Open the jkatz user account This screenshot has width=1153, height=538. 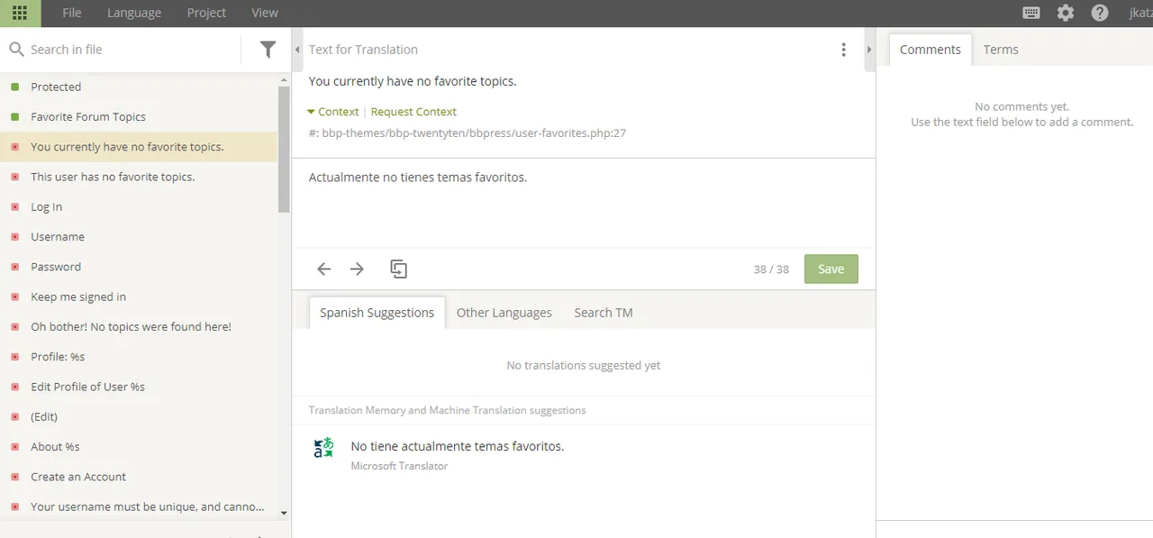(1140, 13)
